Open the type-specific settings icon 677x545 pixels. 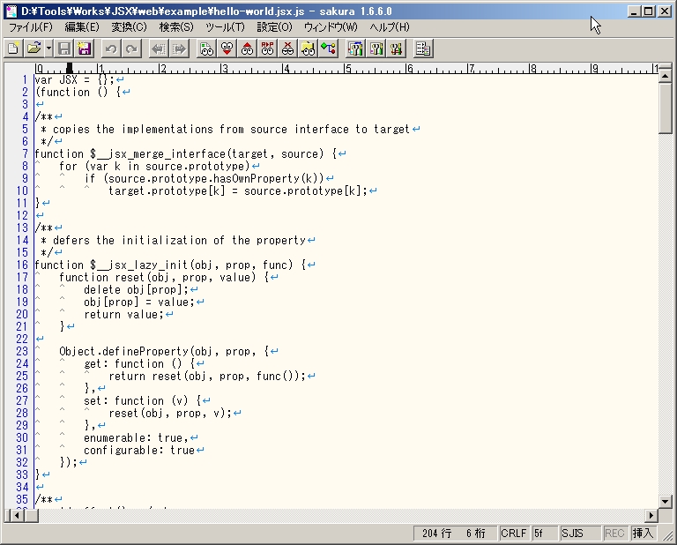coord(376,49)
